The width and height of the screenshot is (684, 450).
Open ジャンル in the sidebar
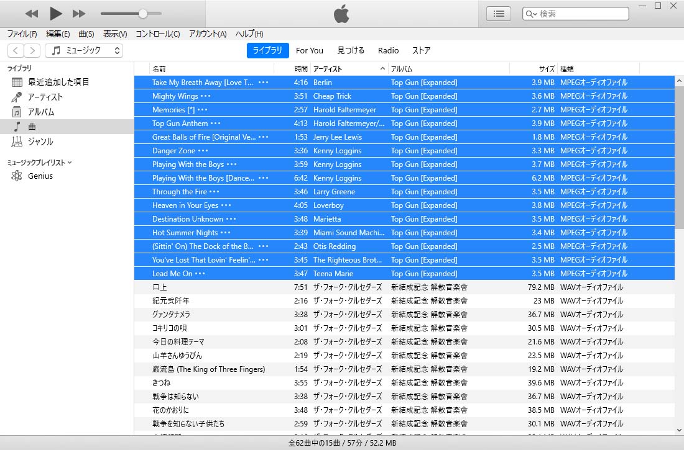[x=40, y=142]
